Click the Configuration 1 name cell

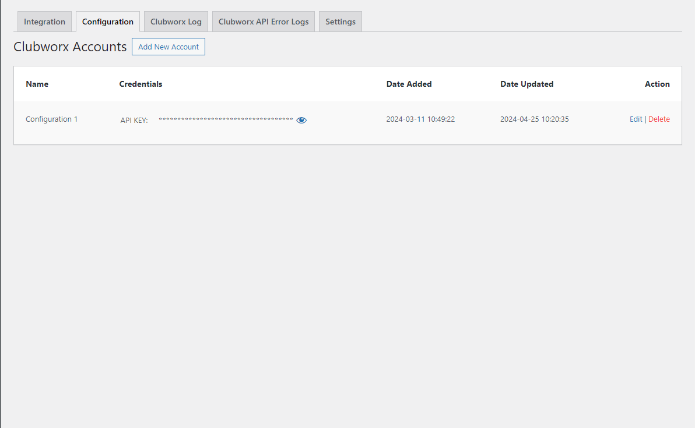[x=51, y=119]
